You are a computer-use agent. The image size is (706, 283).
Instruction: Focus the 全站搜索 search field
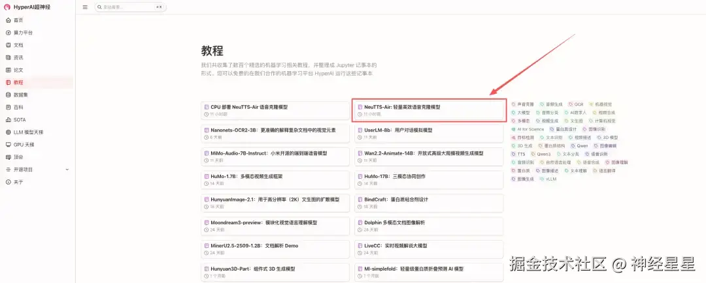pos(130,7)
